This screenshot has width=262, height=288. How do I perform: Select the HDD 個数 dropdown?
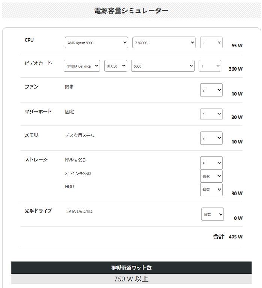point(211,190)
